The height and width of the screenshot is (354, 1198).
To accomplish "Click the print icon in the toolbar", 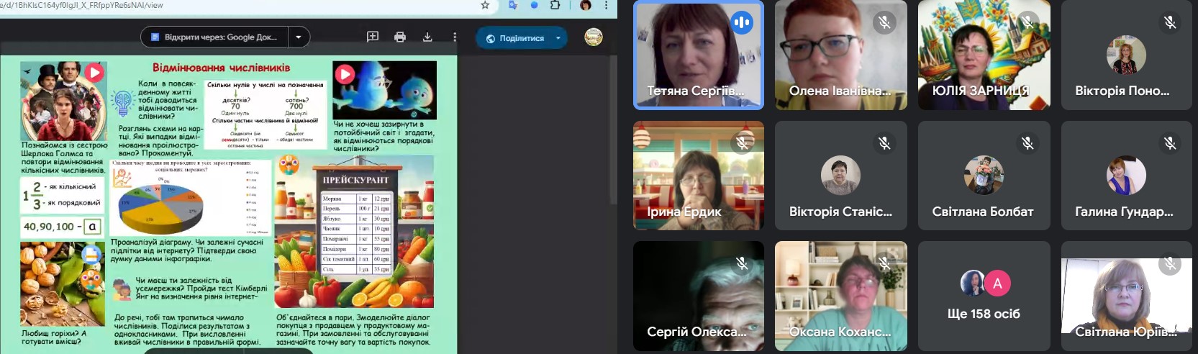I will (400, 37).
